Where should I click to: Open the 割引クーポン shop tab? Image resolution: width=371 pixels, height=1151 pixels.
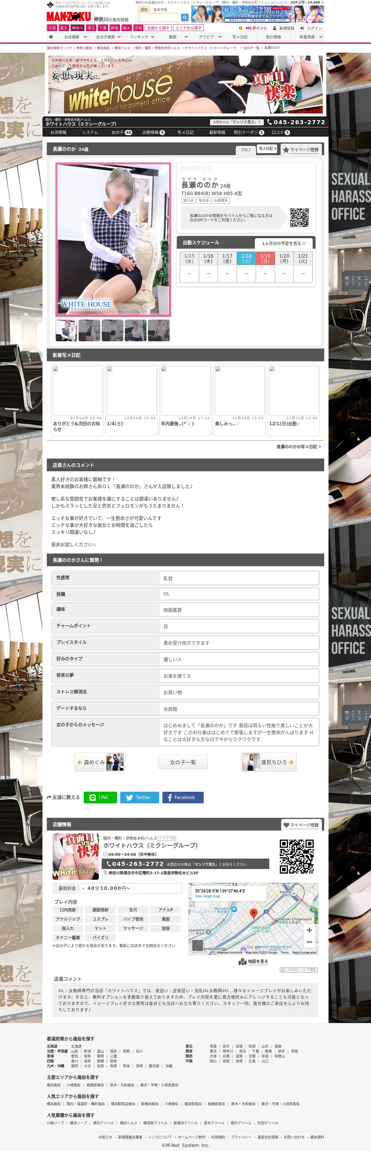click(x=249, y=132)
